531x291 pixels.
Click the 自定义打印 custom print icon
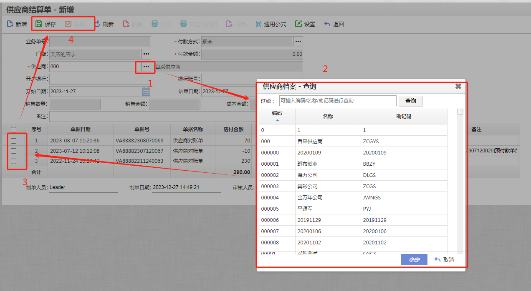pos(184,24)
